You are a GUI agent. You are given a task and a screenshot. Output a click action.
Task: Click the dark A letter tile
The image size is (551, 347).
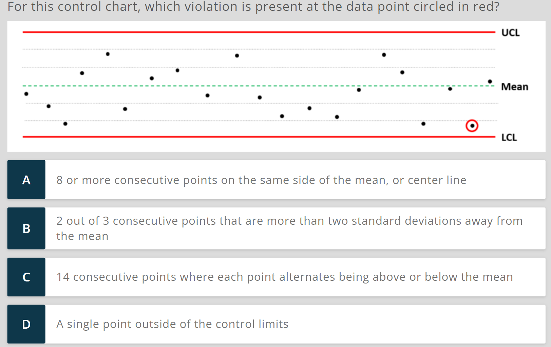click(x=26, y=180)
